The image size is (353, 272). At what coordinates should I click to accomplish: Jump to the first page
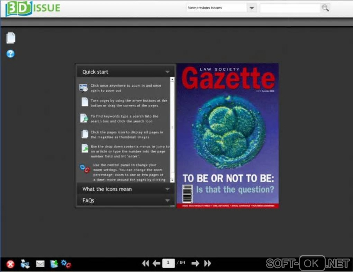(145, 263)
